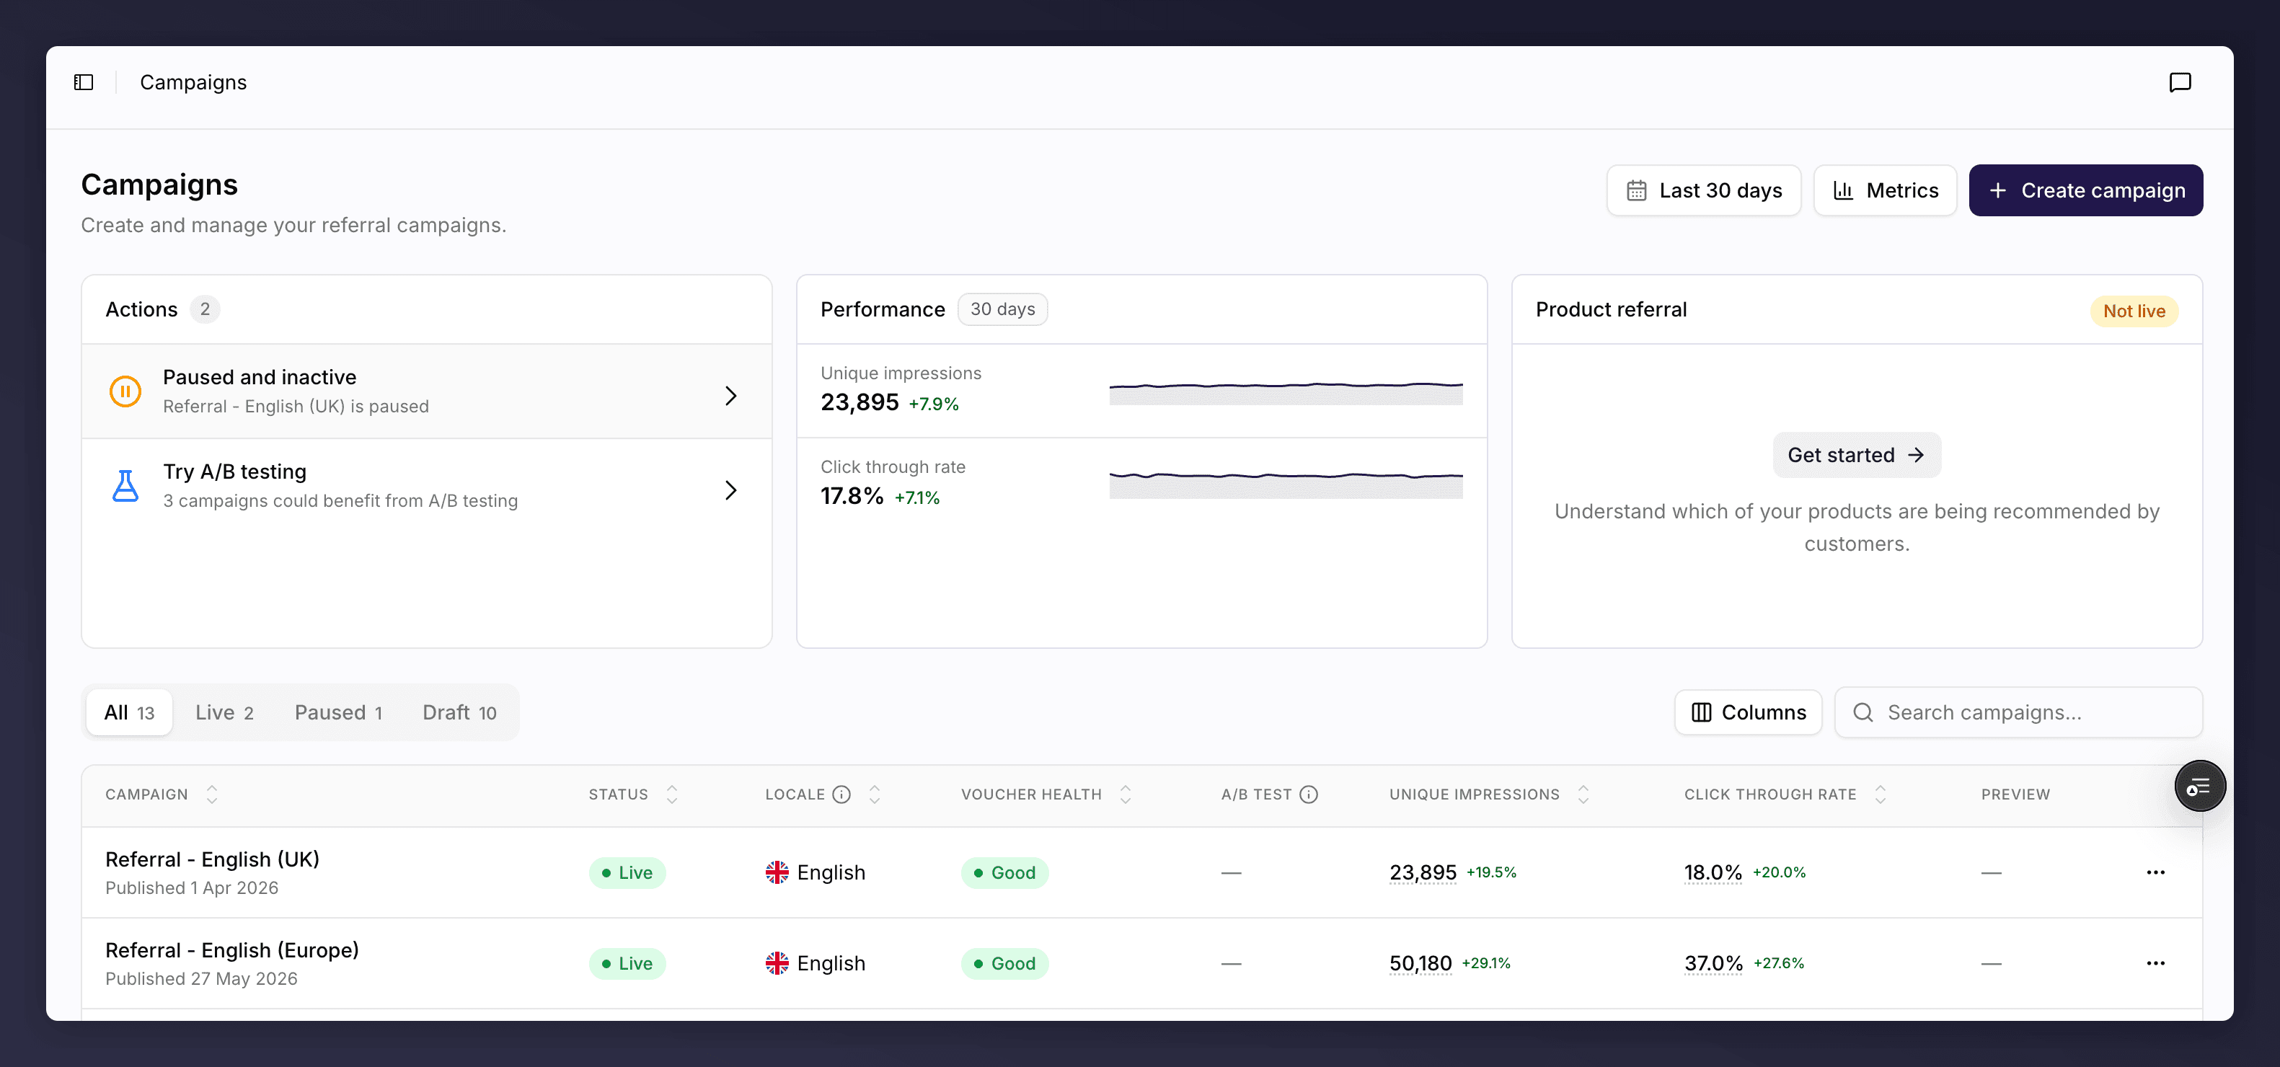Click the 18.0% click through value

(1713, 872)
